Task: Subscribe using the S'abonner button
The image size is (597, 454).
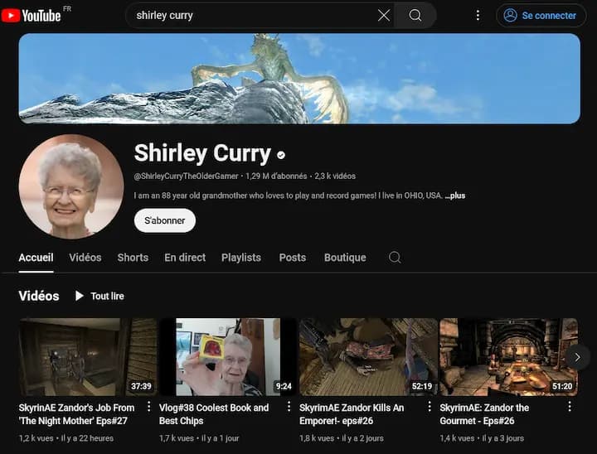Action: click(x=165, y=220)
